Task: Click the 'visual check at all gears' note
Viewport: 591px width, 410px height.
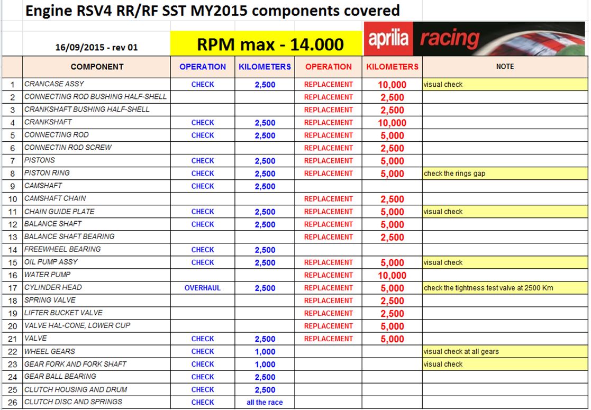Action: point(505,352)
